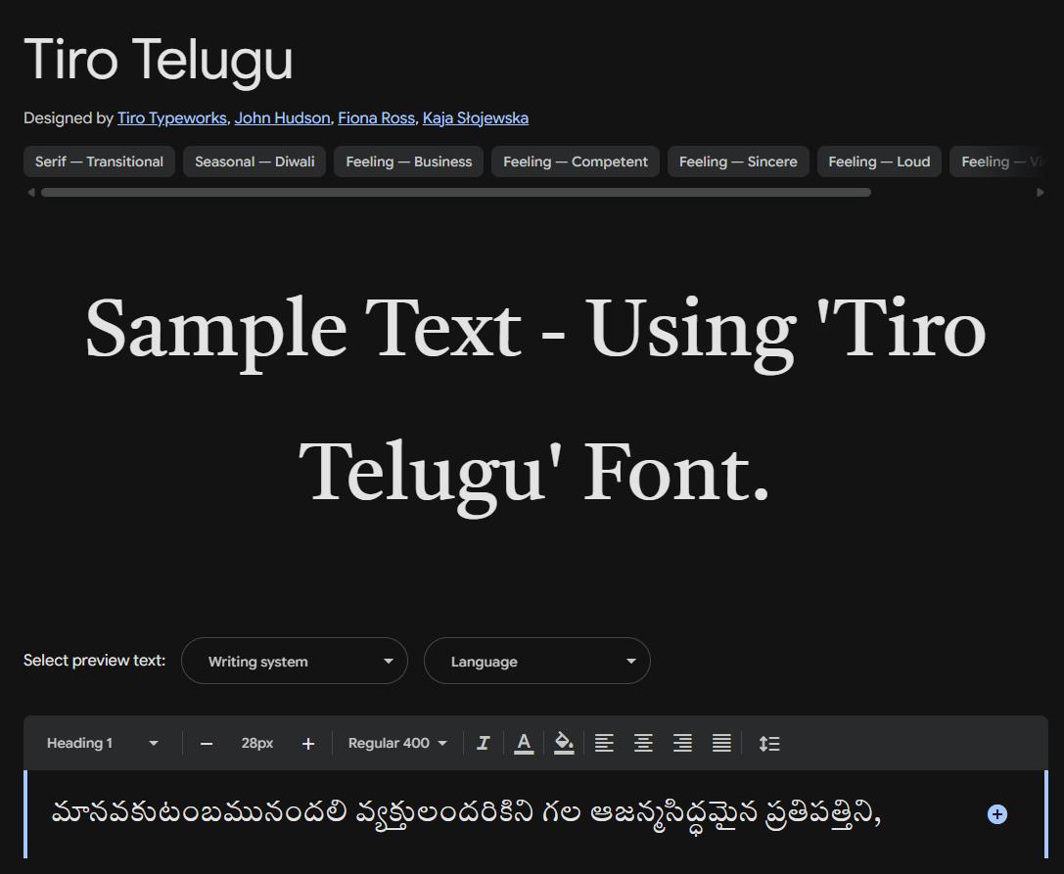Open the text color picker

(523, 743)
